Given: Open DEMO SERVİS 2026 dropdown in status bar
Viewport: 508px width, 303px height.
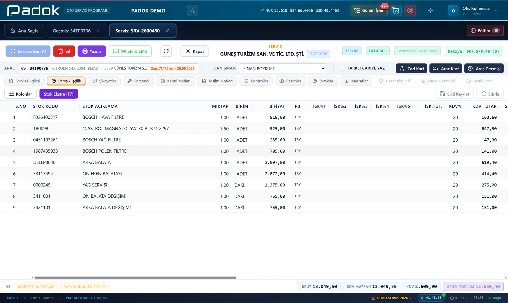Looking at the screenshot, I should (392, 298).
